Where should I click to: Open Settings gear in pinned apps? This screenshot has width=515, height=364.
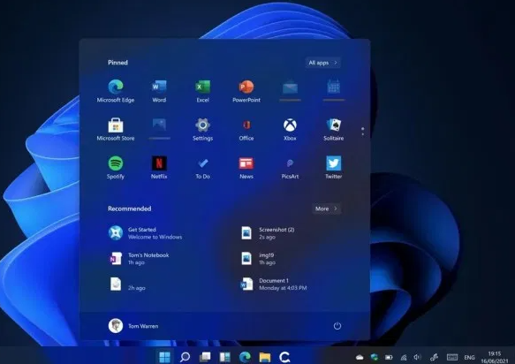[202, 130]
